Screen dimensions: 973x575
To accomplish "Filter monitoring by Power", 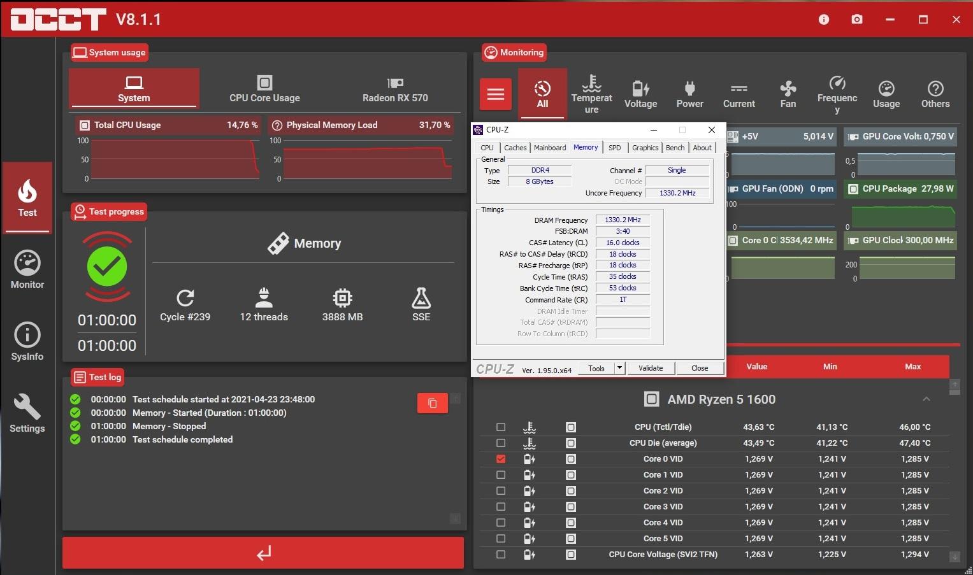I will pos(689,94).
